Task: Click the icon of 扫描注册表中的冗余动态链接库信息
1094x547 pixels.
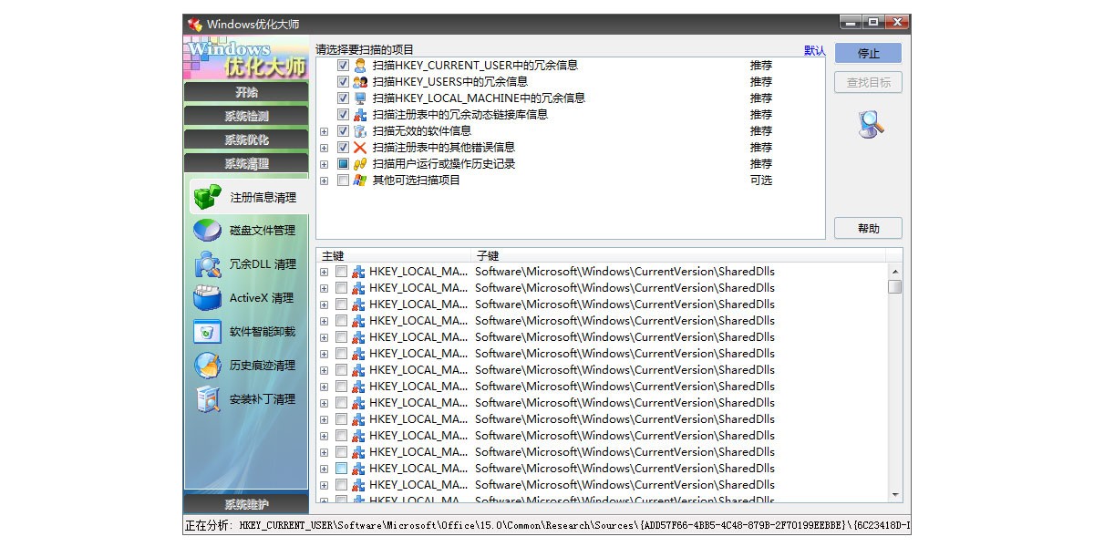Action: coord(360,115)
